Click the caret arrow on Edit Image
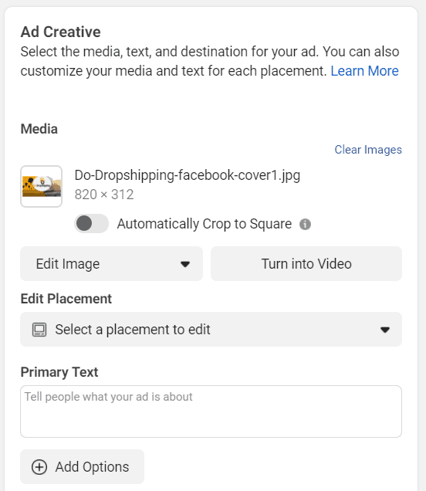Viewport: 426px width, 491px height. tap(185, 264)
